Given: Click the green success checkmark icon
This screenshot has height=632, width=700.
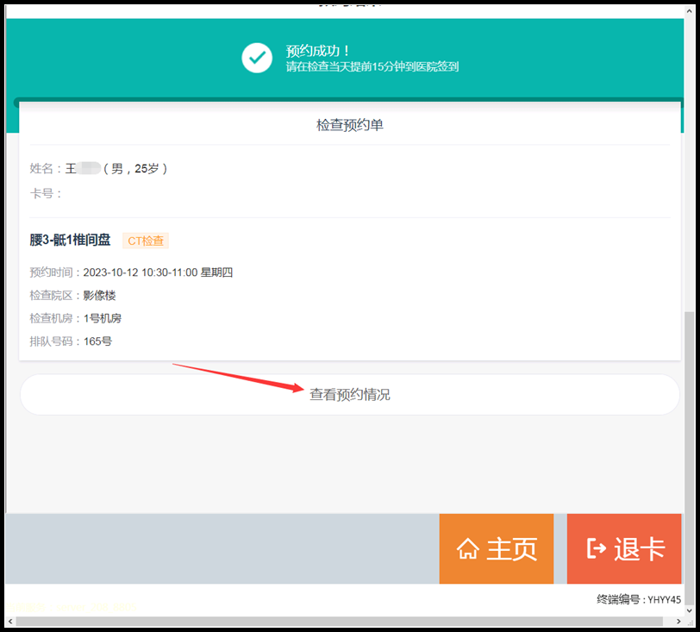Looking at the screenshot, I should [257, 59].
